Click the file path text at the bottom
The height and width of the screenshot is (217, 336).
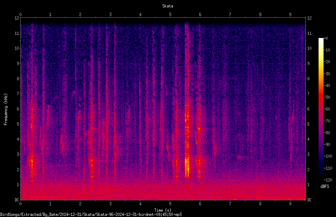(91, 215)
